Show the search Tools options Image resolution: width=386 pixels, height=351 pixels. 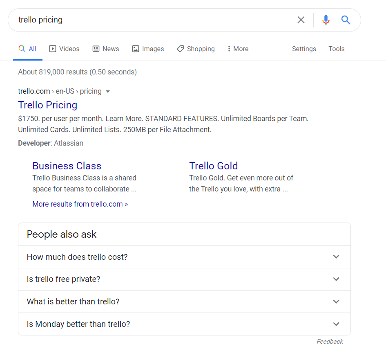[336, 49]
